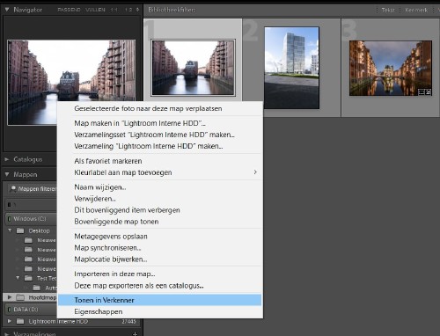Click the Navigator preview image
Viewport: 440px width, 336px height.
coord(71,83)
